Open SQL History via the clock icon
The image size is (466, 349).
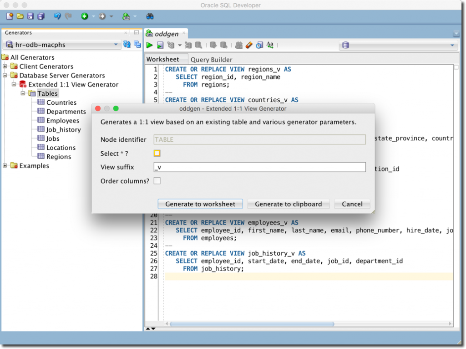click(x=259, y=45)
